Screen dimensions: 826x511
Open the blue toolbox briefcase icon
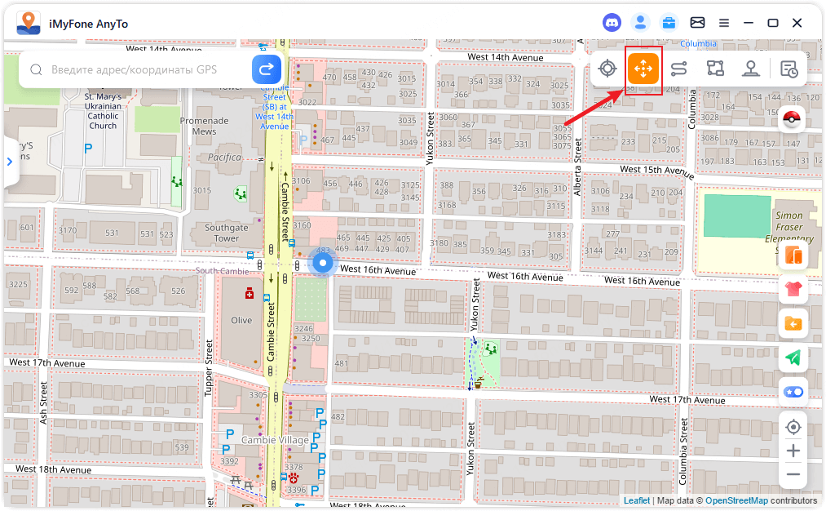point(669,23)
